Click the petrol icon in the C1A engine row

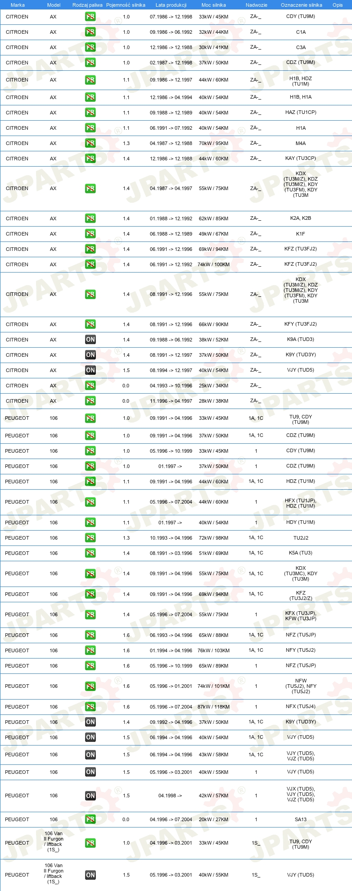click(90, 32)
